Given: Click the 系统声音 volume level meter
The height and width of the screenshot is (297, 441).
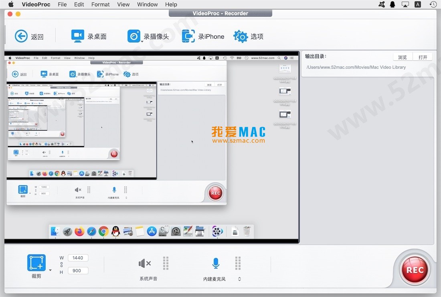Looking at the screenshot, I should [166, 263].
